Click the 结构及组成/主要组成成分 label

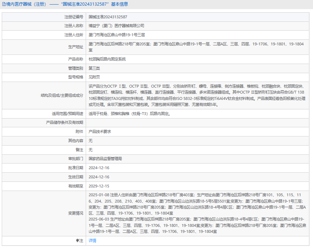point(62,96)
